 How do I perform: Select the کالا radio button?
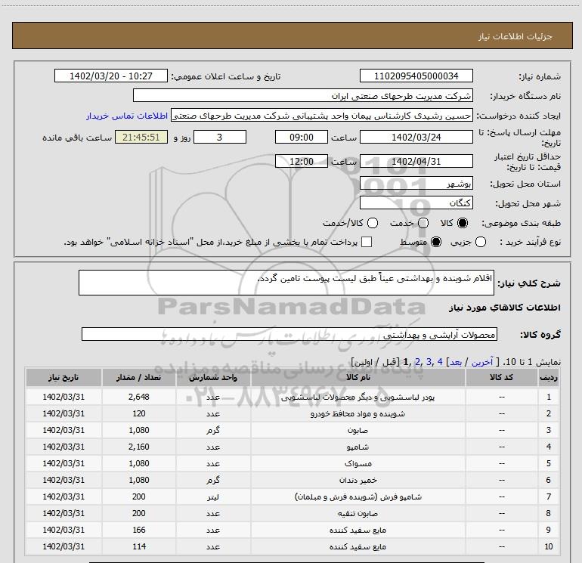tap(463, 223)
